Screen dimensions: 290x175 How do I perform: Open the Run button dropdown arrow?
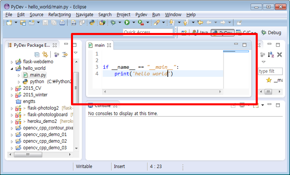pyautogui.click(x=133, y=23)
